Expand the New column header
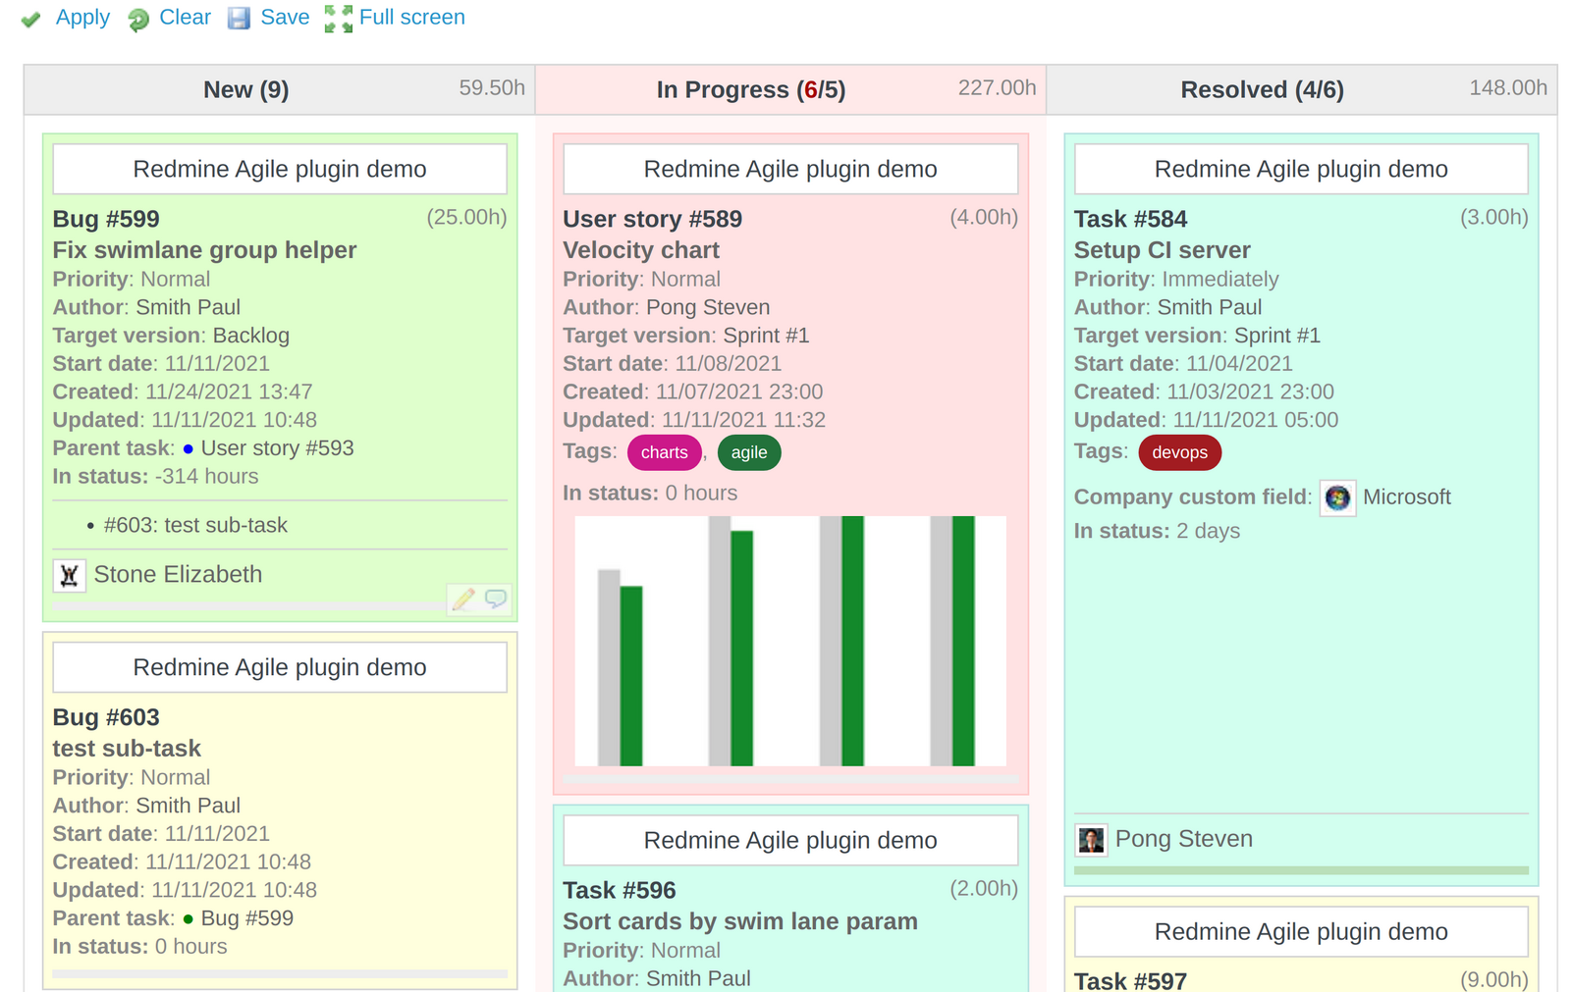Viewport: 1571px width, 992px height. pos(245,89)
